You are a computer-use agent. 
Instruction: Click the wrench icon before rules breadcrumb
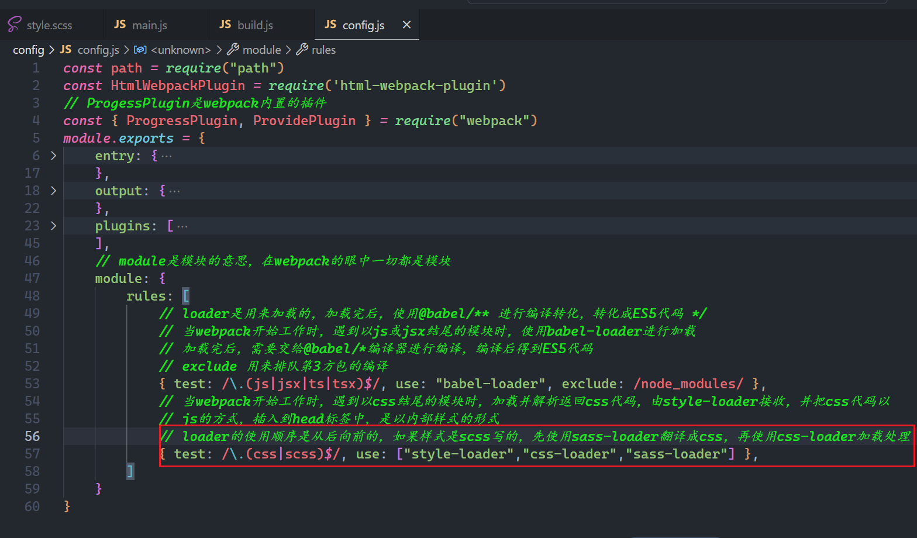[302, 50]
